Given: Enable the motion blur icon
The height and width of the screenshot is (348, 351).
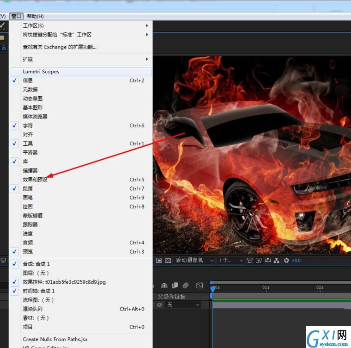Looking at the screenshot, I should (186, 286).
